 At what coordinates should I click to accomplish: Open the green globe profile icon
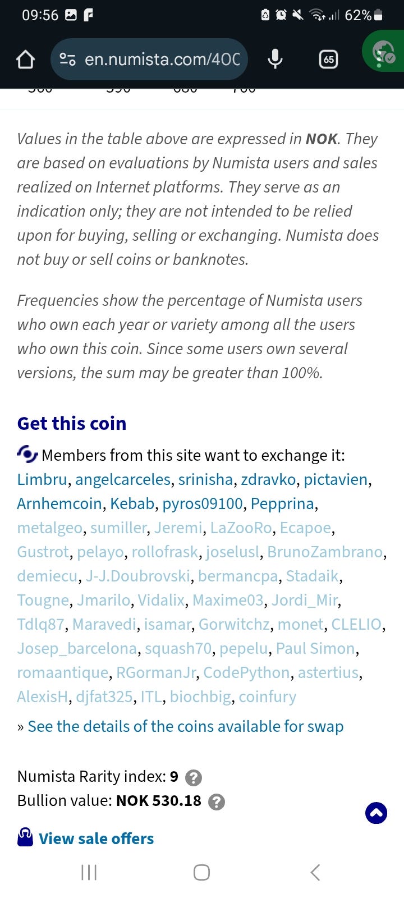pyautogui.click(x=384, y=53)
